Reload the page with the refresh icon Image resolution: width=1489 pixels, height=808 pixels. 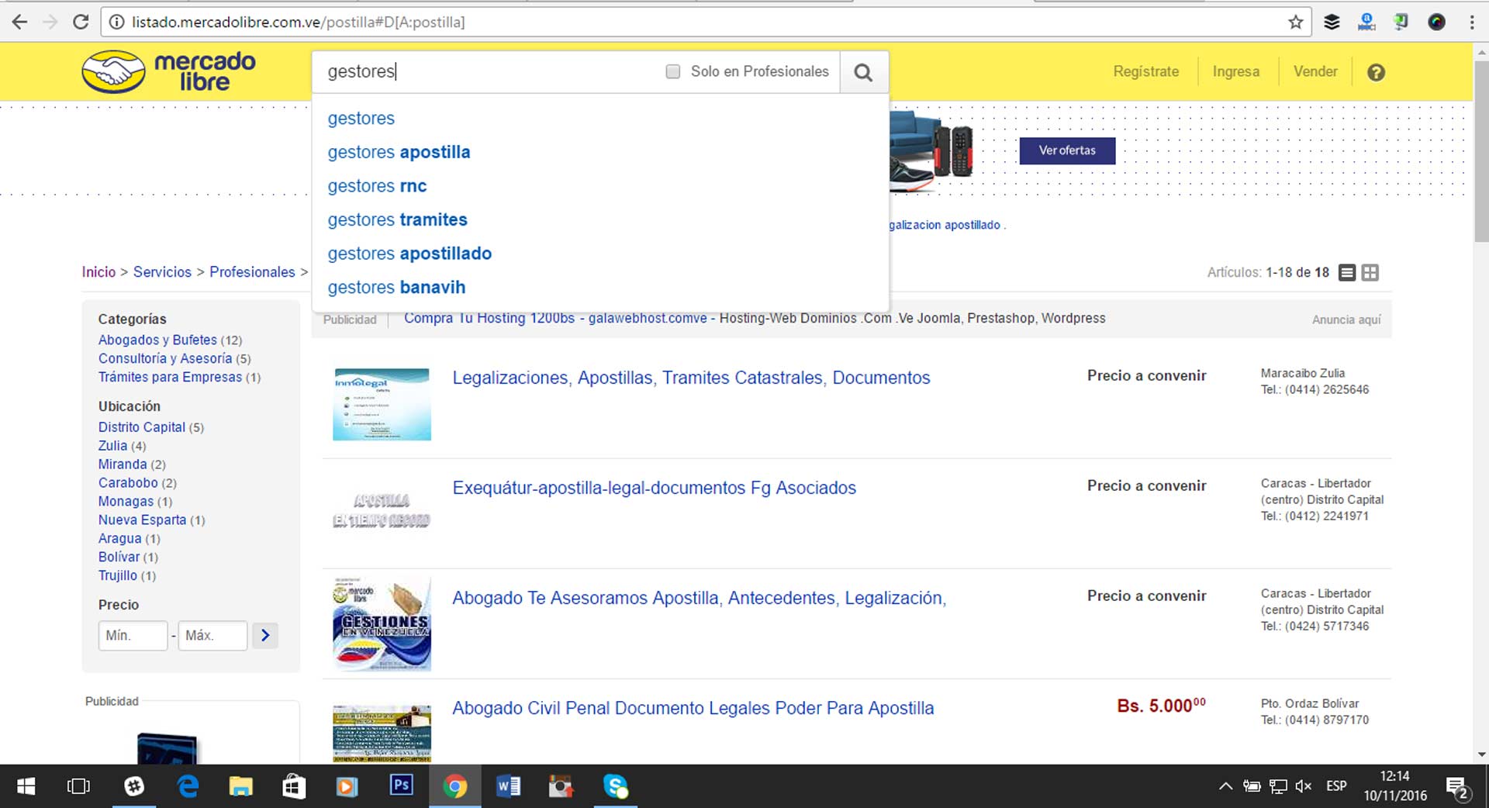point(81,22)
